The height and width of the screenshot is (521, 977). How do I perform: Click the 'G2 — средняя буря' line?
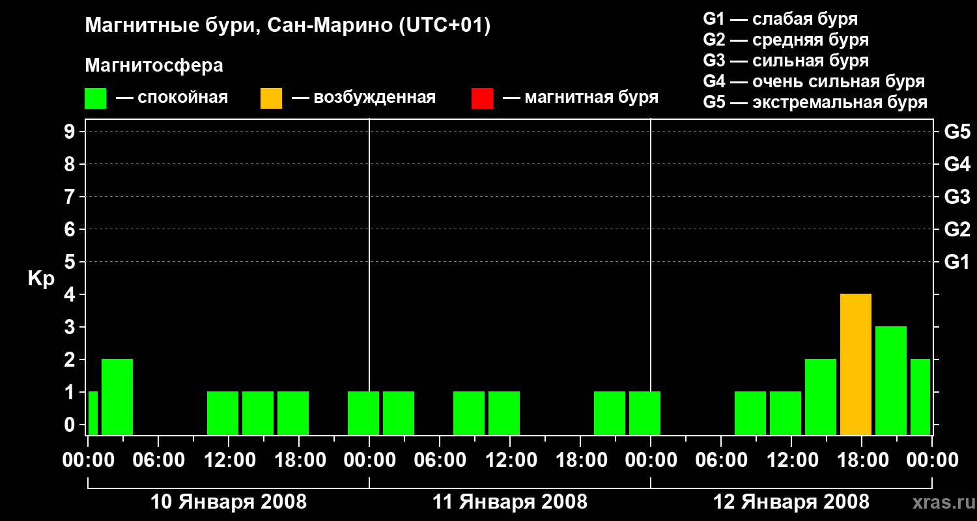coord(786,40)
